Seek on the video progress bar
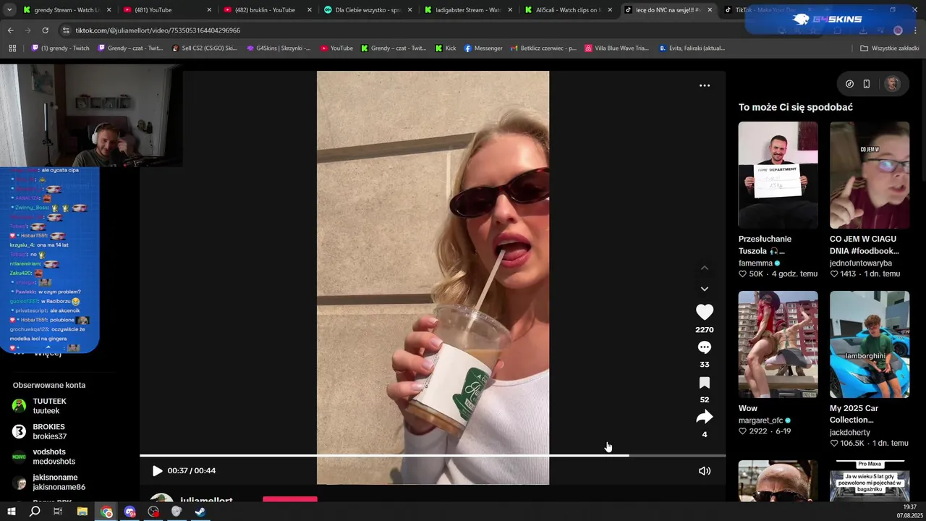Image resolution: width=926 pixels, height=521 pixels. (x=433, y=455)
